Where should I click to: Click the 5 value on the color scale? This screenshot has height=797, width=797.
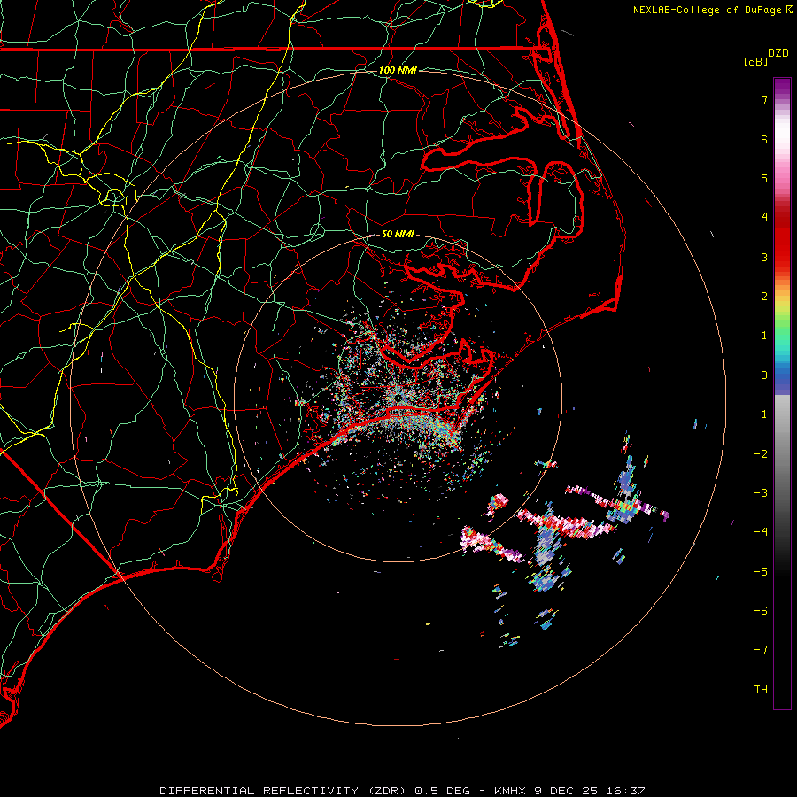[764, 178]
